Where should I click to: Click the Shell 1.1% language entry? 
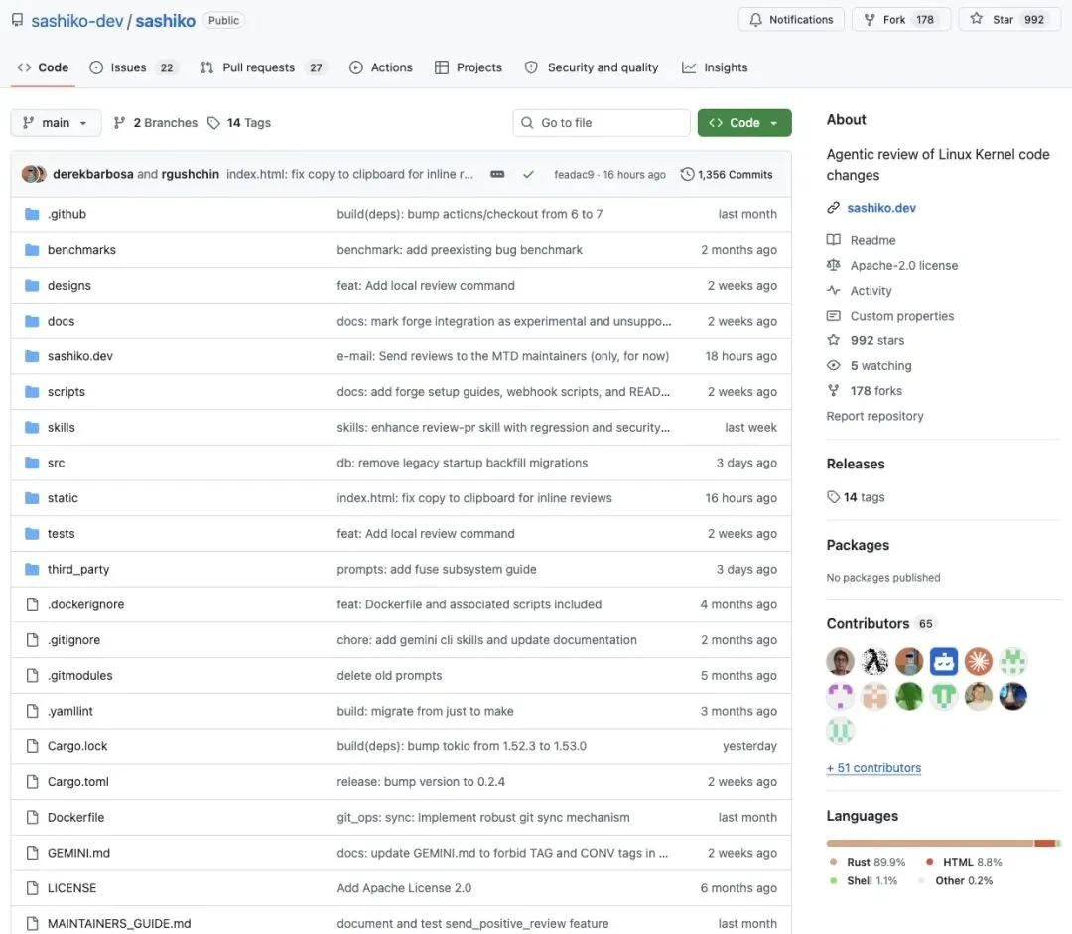(864, 881)
